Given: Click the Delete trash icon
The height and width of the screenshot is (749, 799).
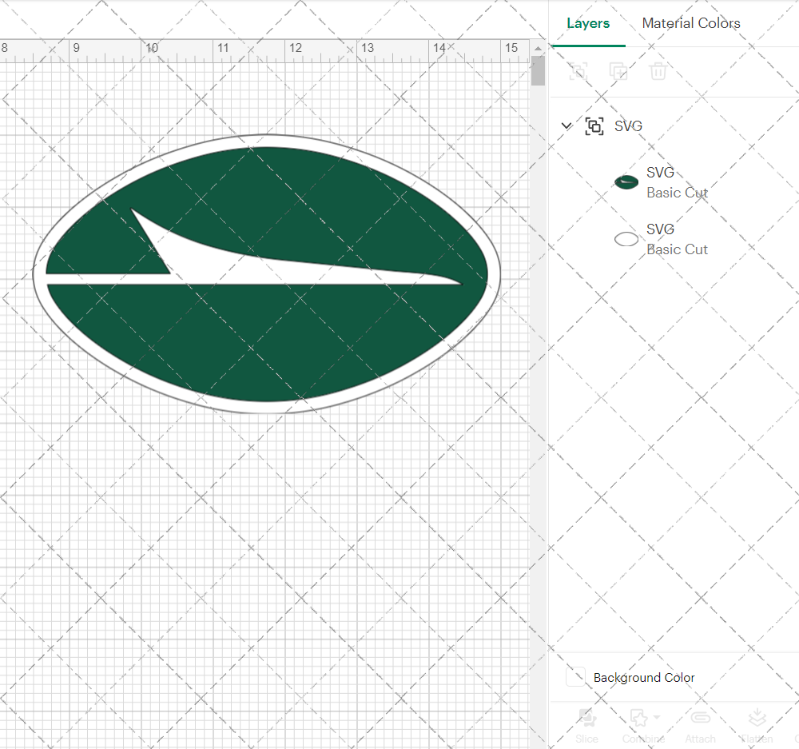Looking at the screenshot, I should click(x=658, y=71).
